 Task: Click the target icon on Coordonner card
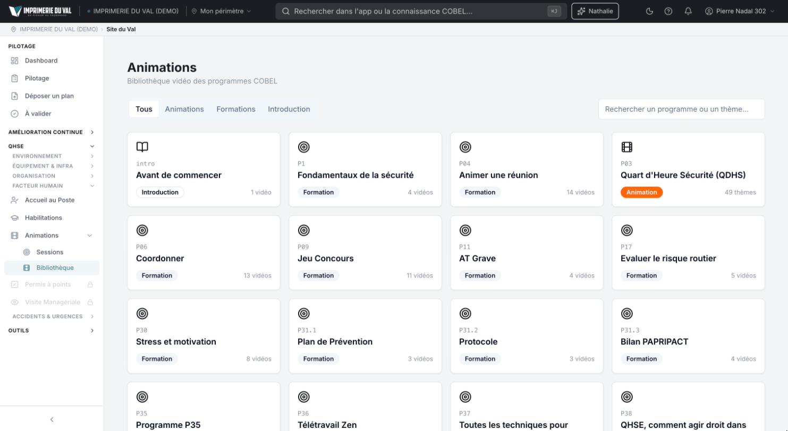pyautogui.click(x=142, y=230)
